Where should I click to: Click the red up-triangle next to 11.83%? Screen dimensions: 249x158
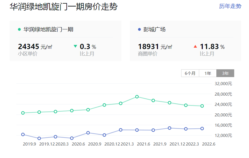coord(195,46)
